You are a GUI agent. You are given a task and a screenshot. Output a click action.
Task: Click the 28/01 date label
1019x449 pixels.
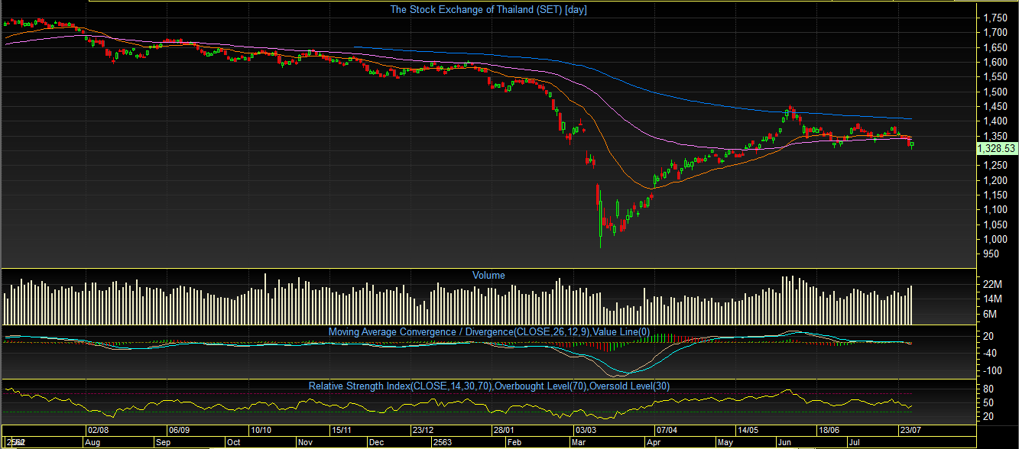point(504,430)
